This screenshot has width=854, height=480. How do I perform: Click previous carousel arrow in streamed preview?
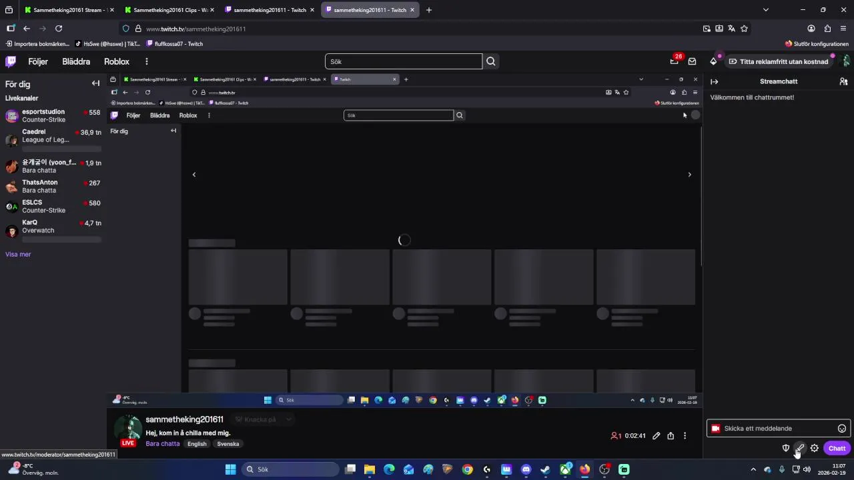click(194, 175)
